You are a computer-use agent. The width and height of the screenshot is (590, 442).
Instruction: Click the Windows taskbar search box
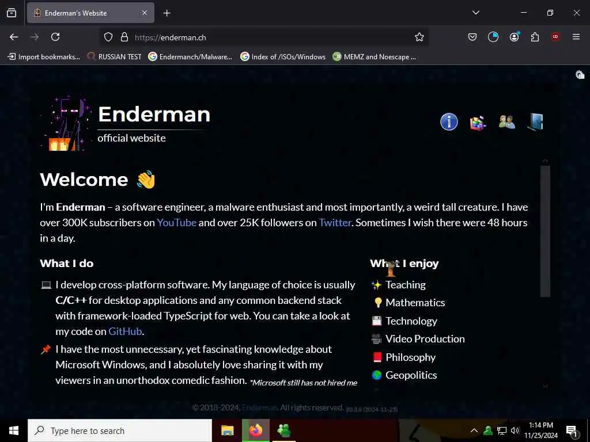click(x=120, y=430)
